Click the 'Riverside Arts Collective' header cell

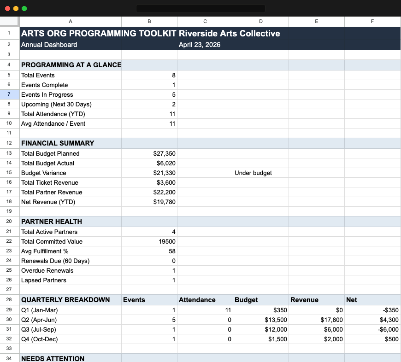tap(205, 33)
